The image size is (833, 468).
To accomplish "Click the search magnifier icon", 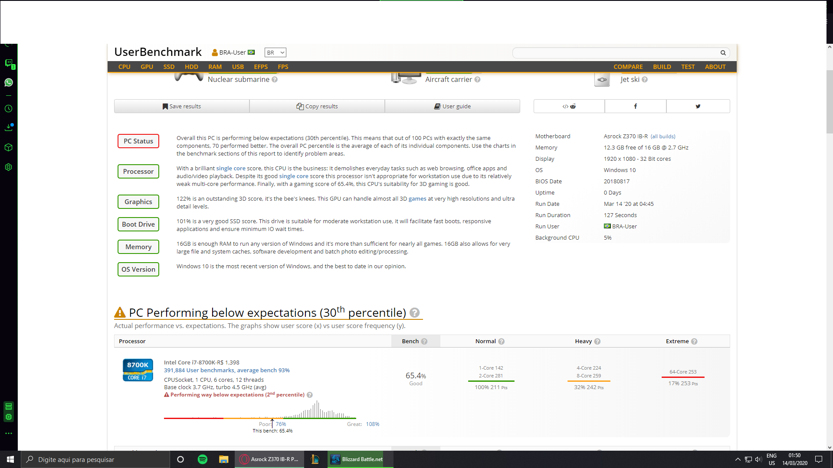I will 723,53.
